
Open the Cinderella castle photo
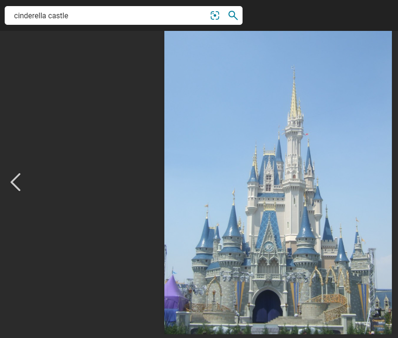click(x=278, y=183)
